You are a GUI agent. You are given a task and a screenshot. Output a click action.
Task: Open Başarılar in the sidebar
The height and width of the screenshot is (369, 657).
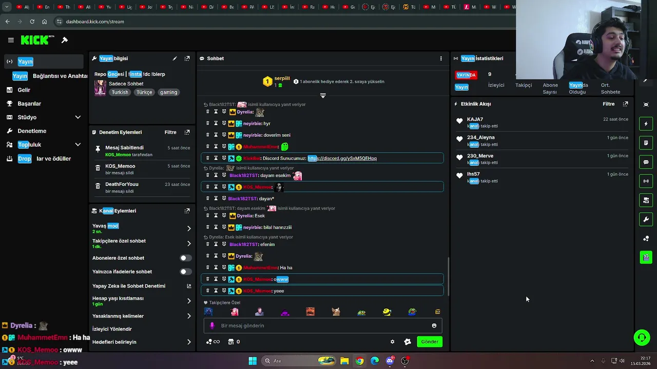click(29, 104)
